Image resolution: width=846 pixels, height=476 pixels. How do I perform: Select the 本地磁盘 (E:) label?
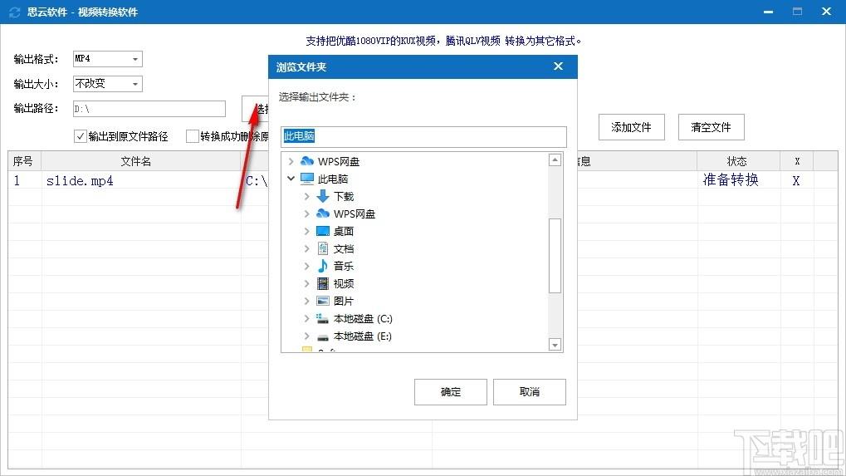pyautogui.click(x=363, y=336)
